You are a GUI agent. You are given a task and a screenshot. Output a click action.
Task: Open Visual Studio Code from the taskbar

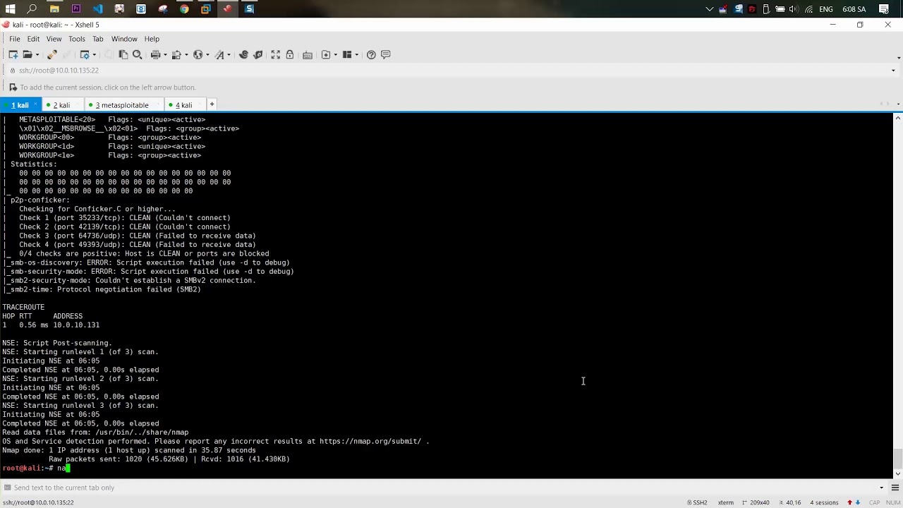pyautogui.click(x=97, y=8)
